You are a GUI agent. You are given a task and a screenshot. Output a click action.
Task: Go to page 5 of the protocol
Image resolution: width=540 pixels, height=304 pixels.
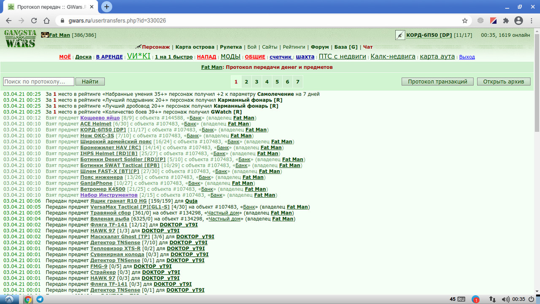(277, 81)
